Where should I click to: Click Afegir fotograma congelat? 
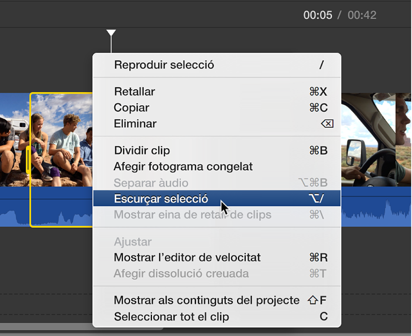[183, 167]
